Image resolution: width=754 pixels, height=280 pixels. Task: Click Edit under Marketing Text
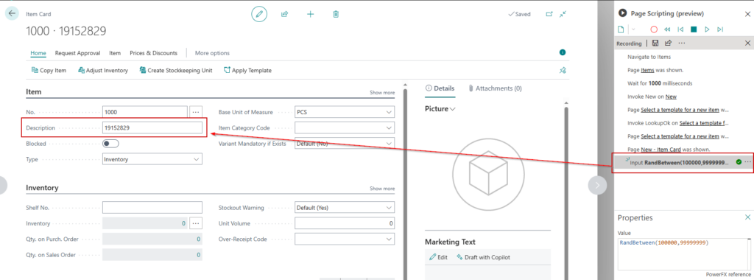(x=438, y=257)
